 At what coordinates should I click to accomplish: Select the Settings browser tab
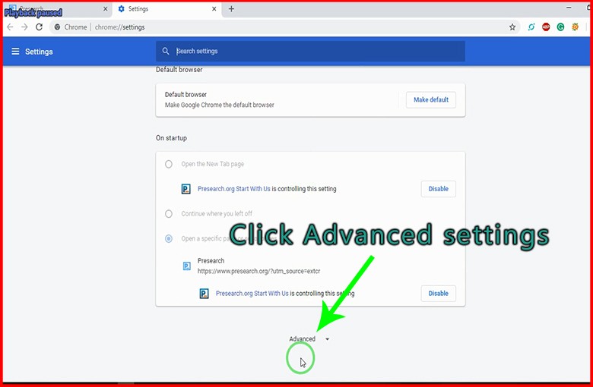167,9
